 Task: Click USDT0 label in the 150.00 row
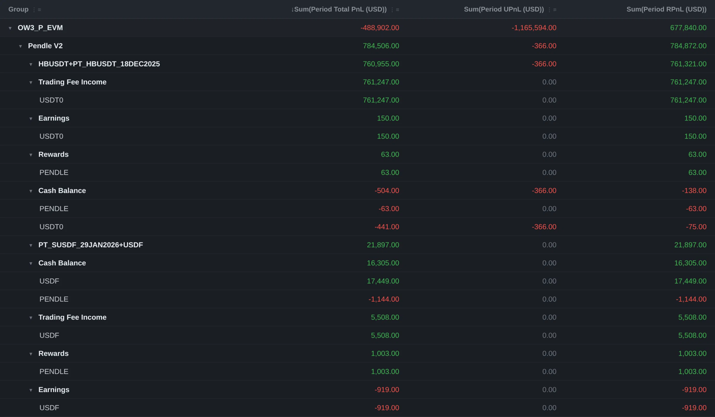(51, 136)
